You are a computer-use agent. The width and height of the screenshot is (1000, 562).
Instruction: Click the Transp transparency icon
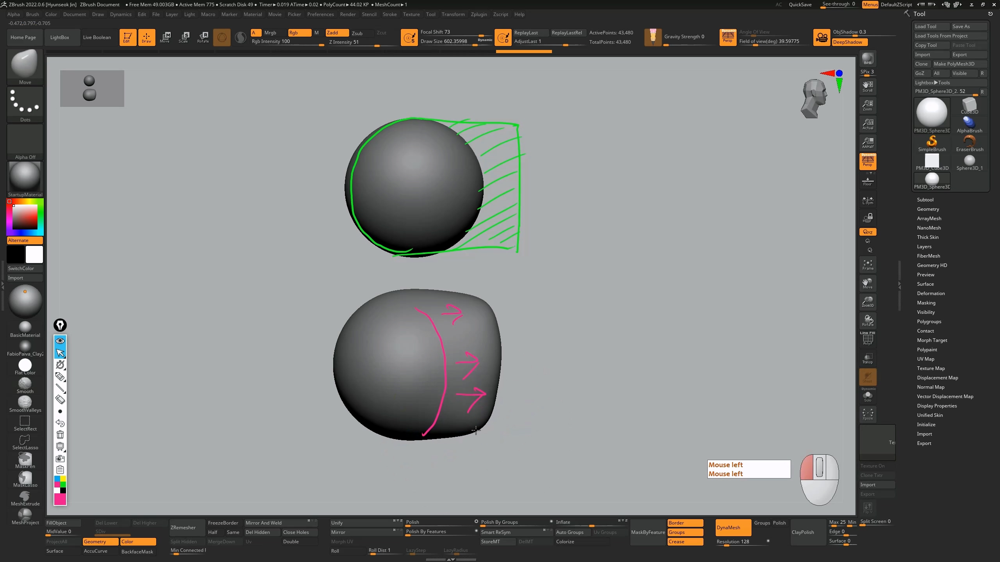coord(868,358)
